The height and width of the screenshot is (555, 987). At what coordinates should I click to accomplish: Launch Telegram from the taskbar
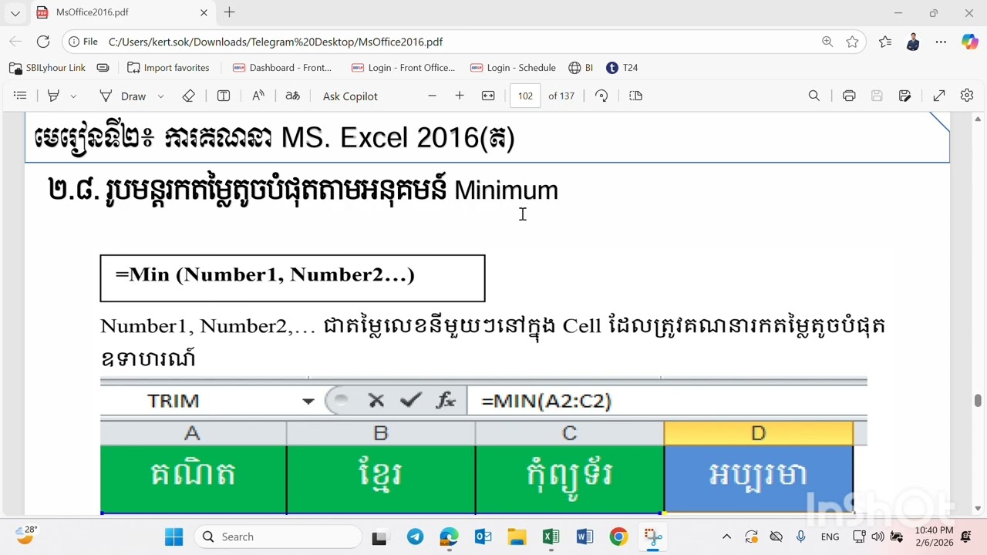415,536
